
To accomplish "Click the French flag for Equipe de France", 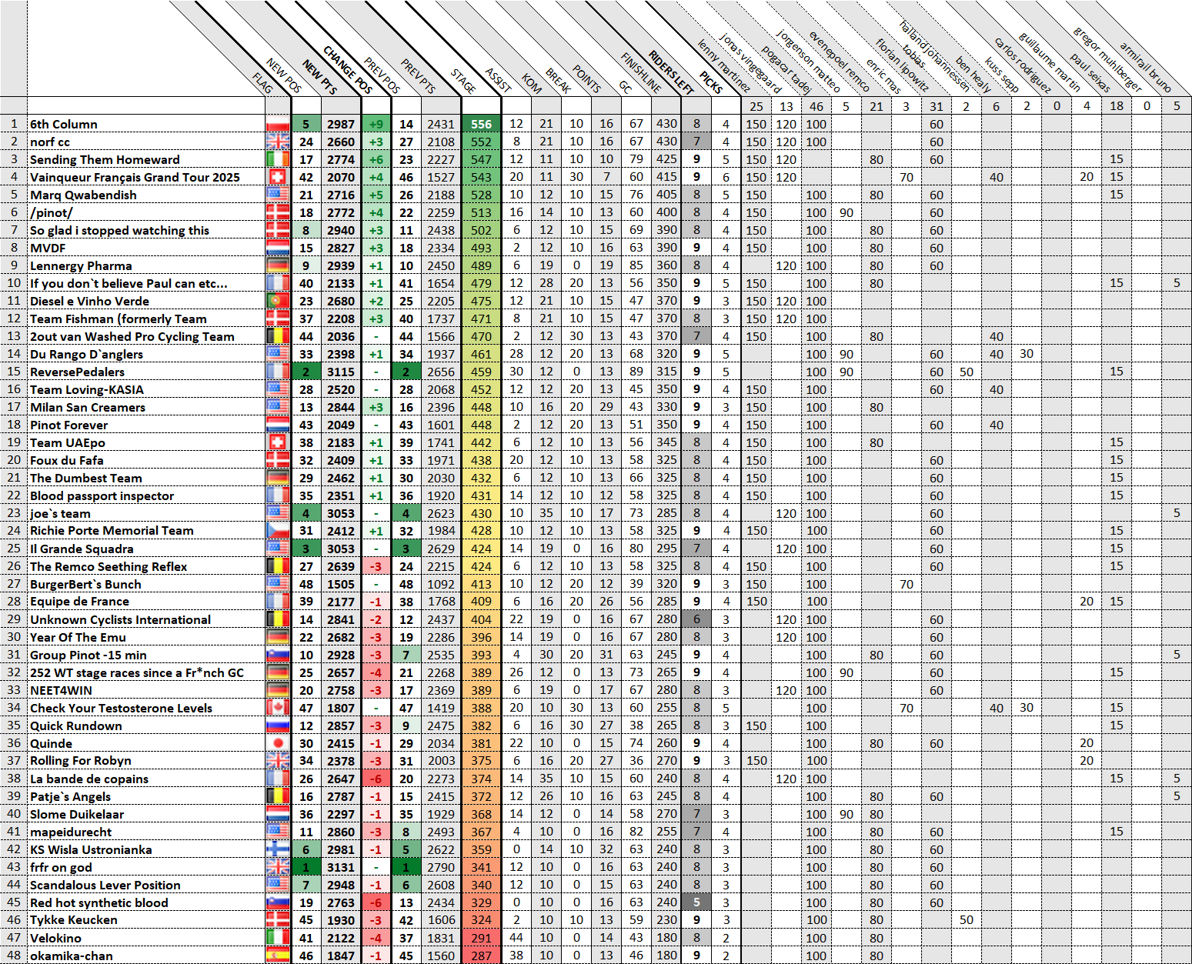I will 278,602.
